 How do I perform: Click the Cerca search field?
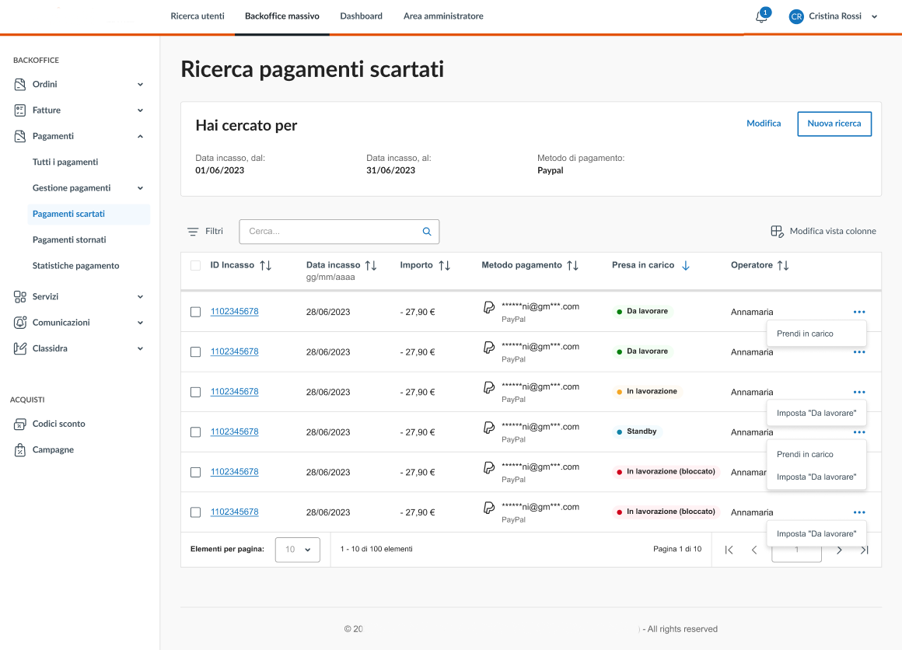coord(330,232)
